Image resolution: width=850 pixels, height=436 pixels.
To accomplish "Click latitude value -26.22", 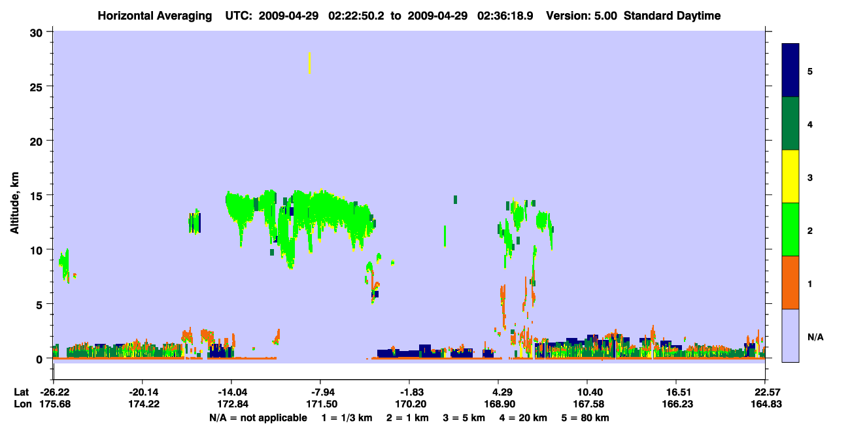I will pyautogui.click(x=54, y=392).
